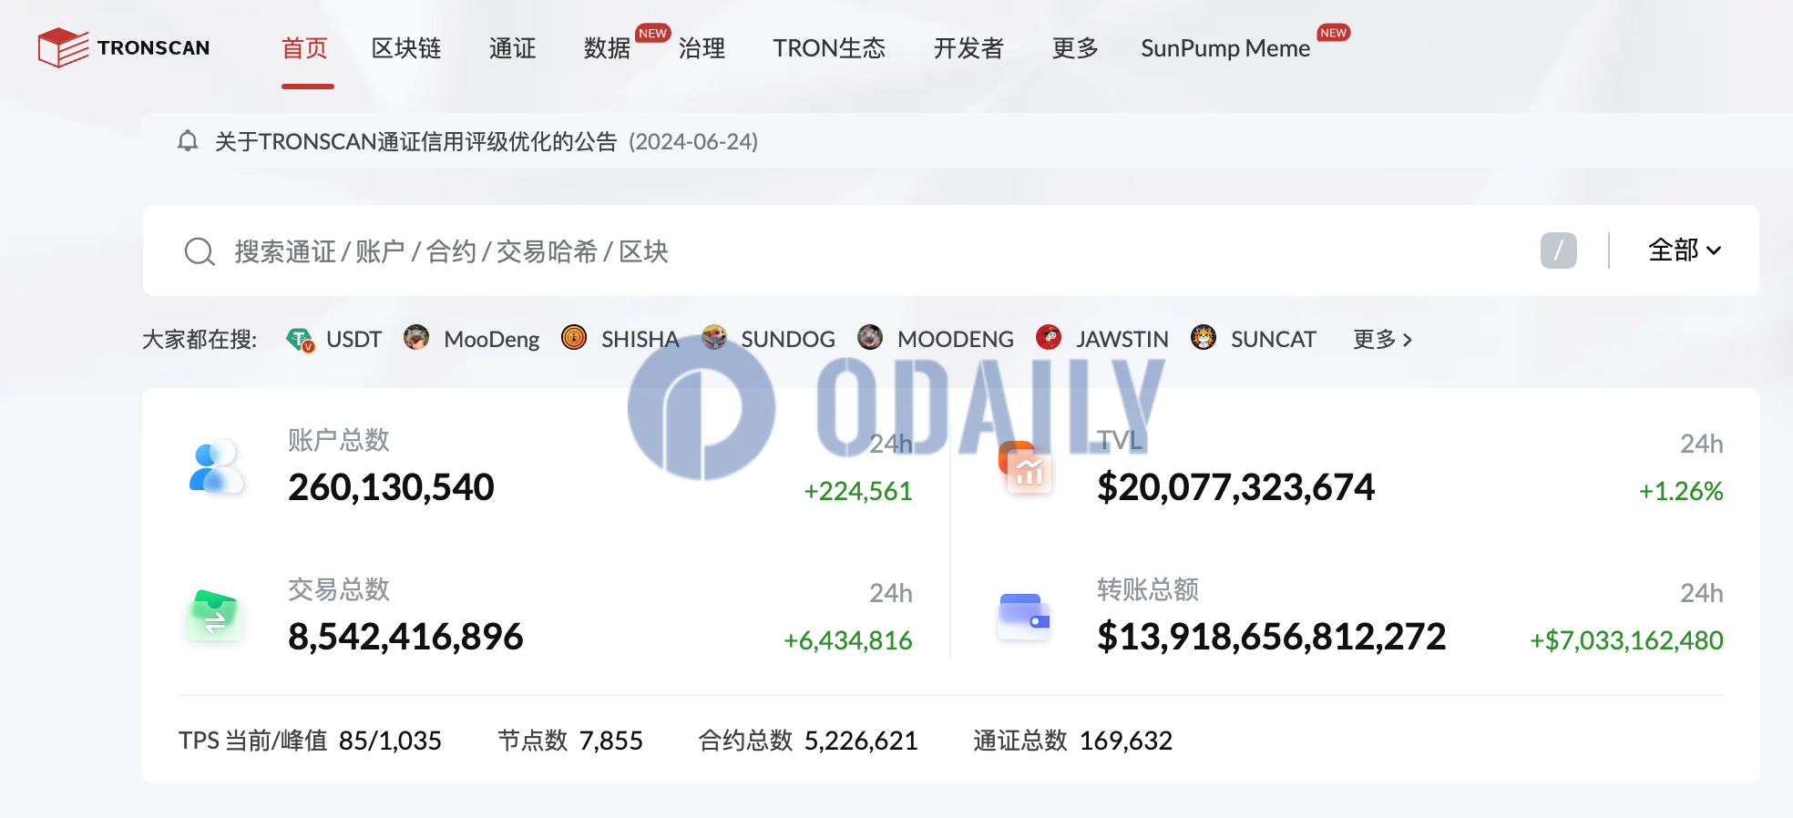Image resolution: width=1793 pixels, height=818 pixels.
Task: Click the TVL value $20,077,323,674
Action: 1235,487
